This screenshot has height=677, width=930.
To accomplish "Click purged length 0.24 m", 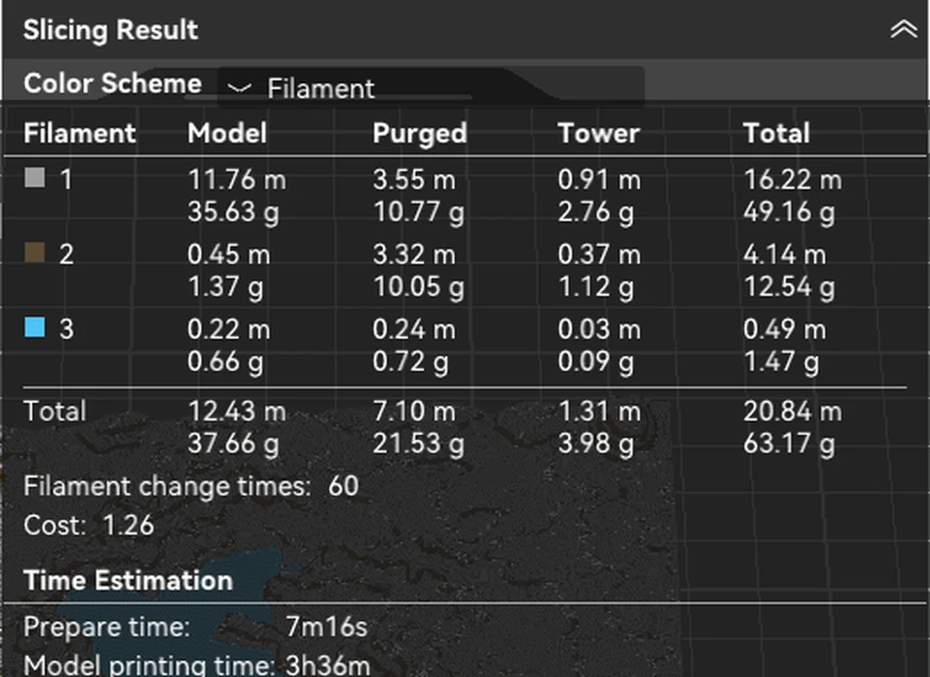I will [414, 330].
